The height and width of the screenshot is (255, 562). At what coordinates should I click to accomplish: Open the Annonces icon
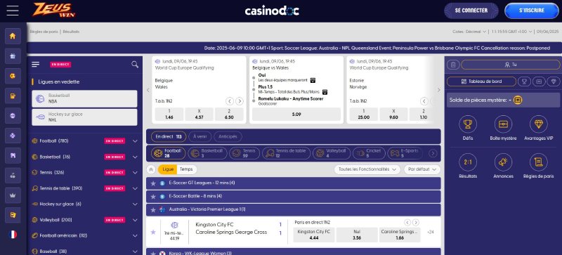(x=503, y=162)
